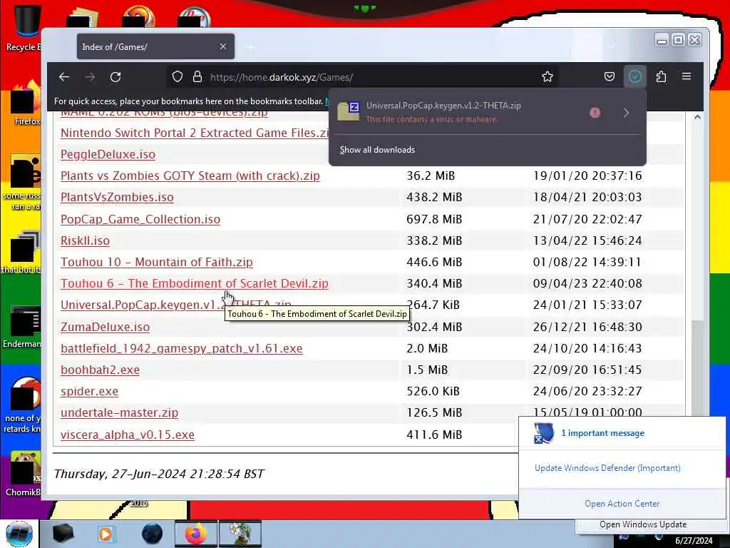Click the page vertical scrollbar up arrow
Screen dimensions: 730x548
pyautogui.click(x=697, y=117)
